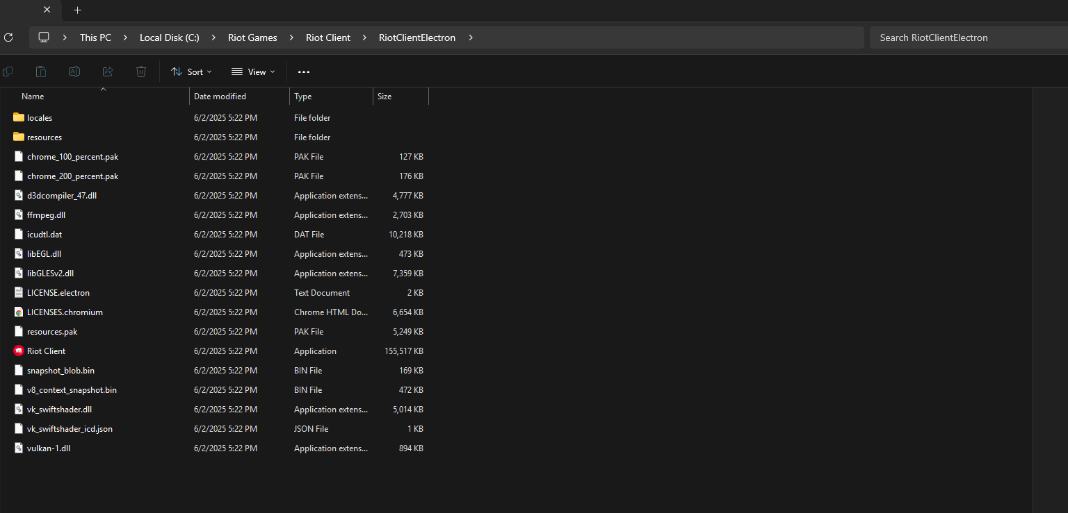Viewport: 1068px width, 513px height.
Task: Select the v8_context_snapshot.bin file name
Action: coord(72,389)
